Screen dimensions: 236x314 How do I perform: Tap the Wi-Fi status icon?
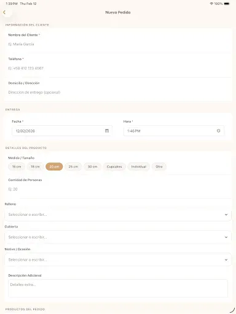click(211, 4)
